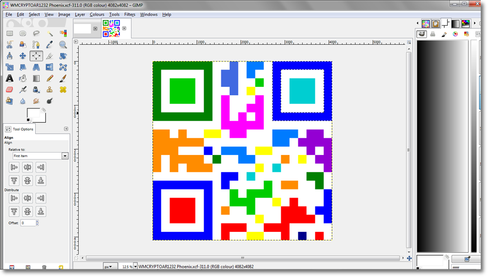Choose the Measure compass tool

[x=9, y=56]
